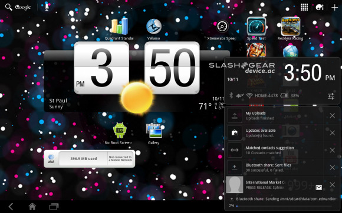This screenshot has height=213, width=342.
Task: Go to the home screen
Action: tap(32, 207)
